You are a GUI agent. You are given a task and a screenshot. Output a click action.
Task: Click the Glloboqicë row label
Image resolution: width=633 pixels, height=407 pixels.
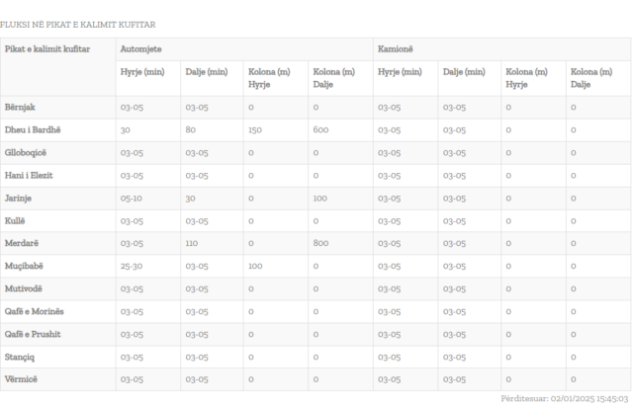(x=26, y=152)
